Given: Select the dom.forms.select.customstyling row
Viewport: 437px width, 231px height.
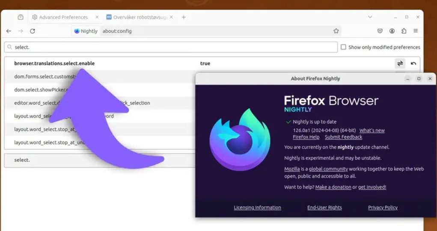Looking at the screenshot, I should coord(100,77).
